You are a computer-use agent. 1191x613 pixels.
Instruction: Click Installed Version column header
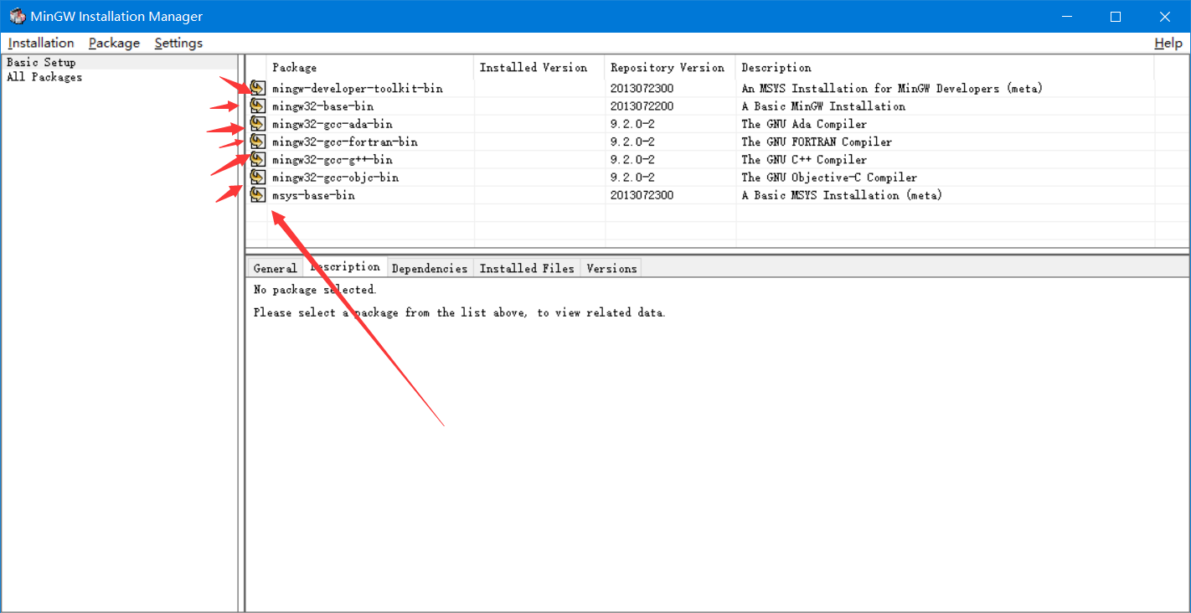[539, 67]
